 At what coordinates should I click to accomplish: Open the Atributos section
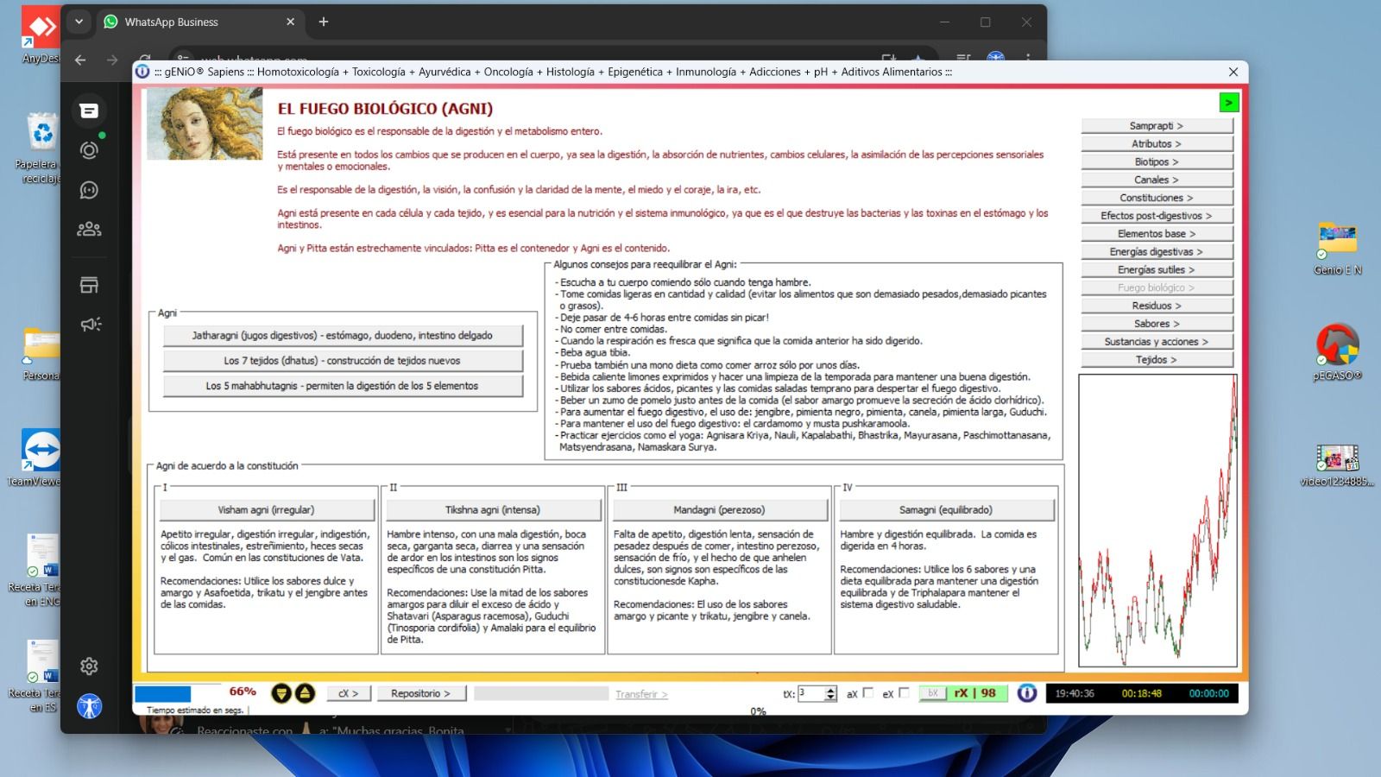pyautogui.click(x=1157, y=144)
